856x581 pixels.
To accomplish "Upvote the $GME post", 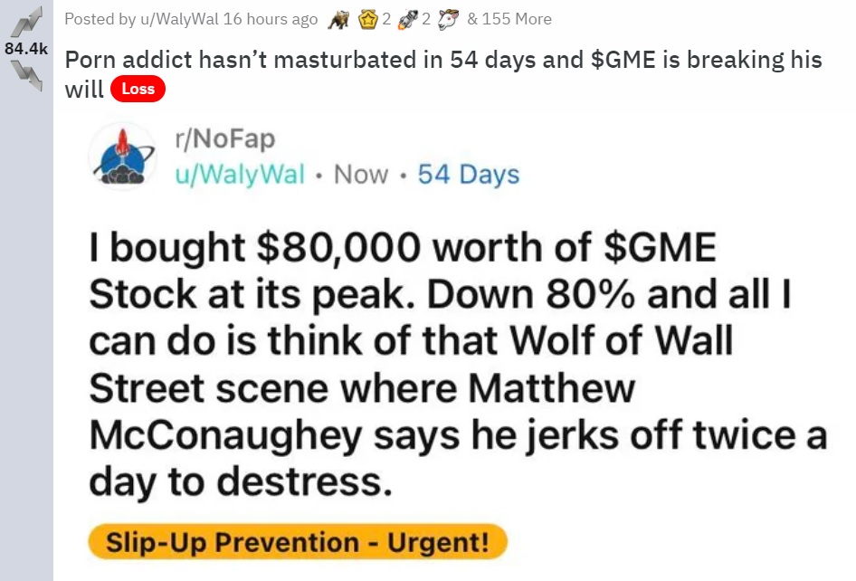I will pyautogui.click(x=27, y=23).
